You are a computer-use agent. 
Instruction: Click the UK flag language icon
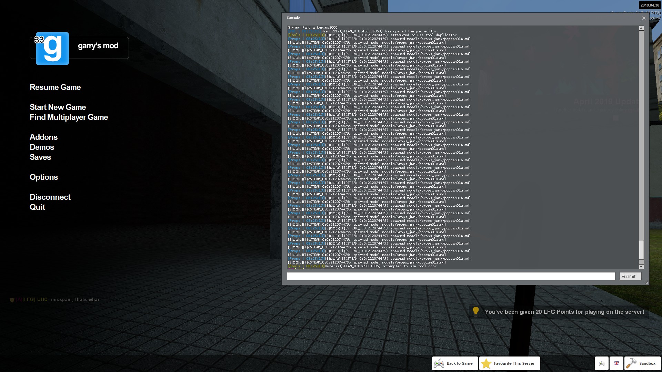[616, 363]
